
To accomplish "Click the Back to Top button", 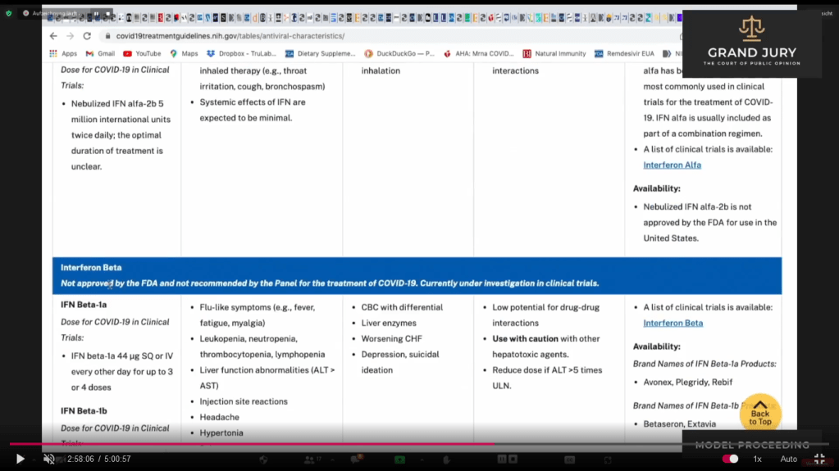I will click(x=759, y=414).
